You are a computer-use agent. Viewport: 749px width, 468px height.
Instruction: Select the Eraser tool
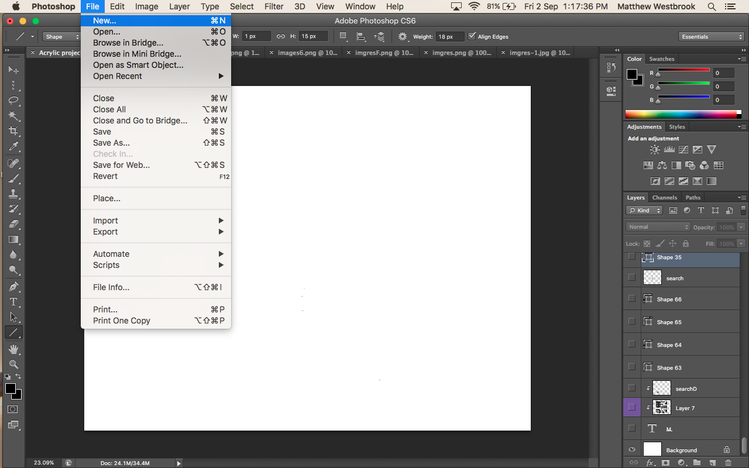pyautogui.click(x=13, y=224)
